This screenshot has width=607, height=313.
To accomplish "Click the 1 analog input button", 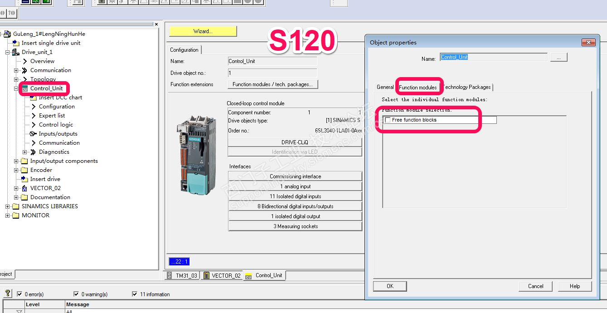I will (295, 186).
